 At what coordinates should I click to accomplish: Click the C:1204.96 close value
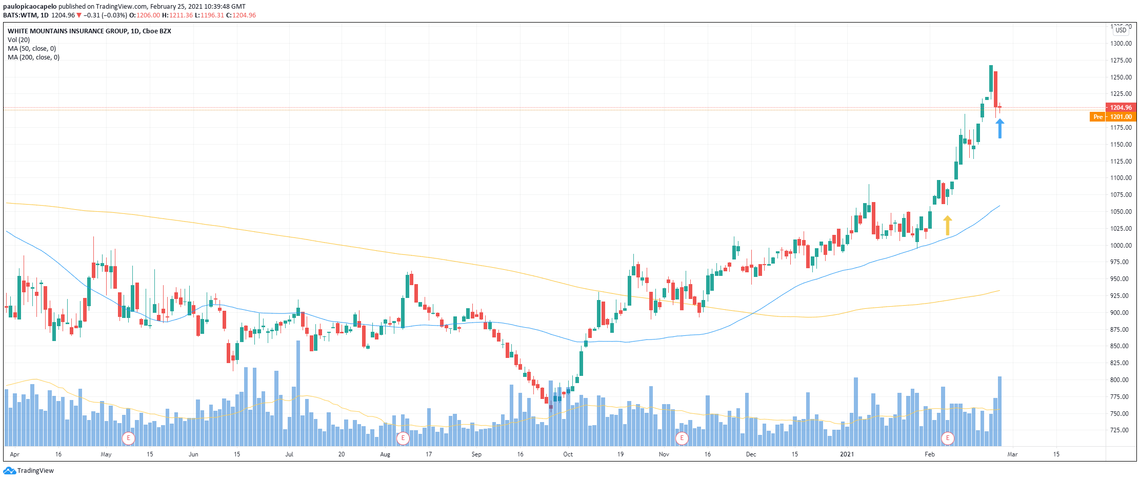(x=241, y=15)
